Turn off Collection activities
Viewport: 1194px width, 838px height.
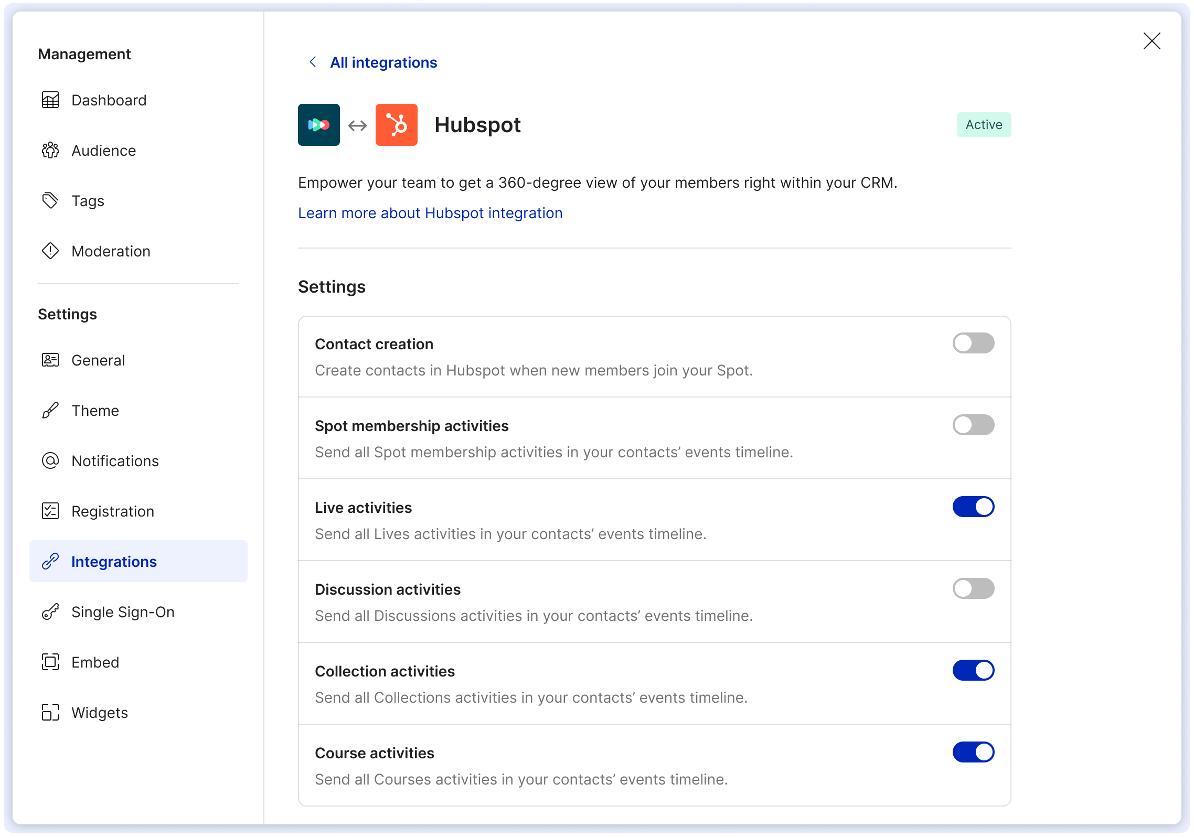pyautogui.click(x=974, y=670)
